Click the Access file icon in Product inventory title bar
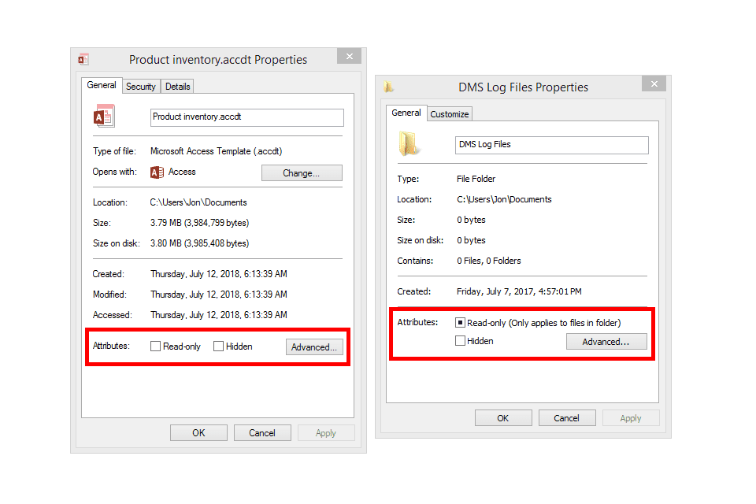This screenshot has height=504, width=756. [x=83, y=60]
